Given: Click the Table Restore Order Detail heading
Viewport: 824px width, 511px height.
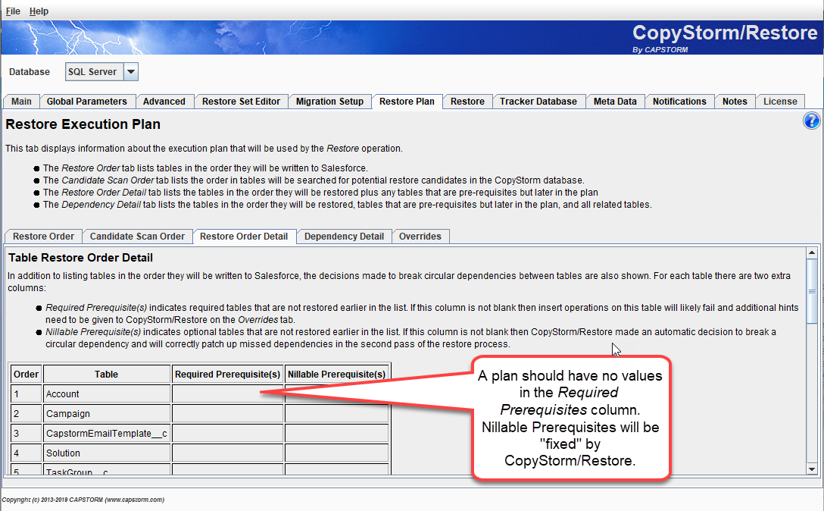Looking at the screenshot, I should click(x=81, y=258).
